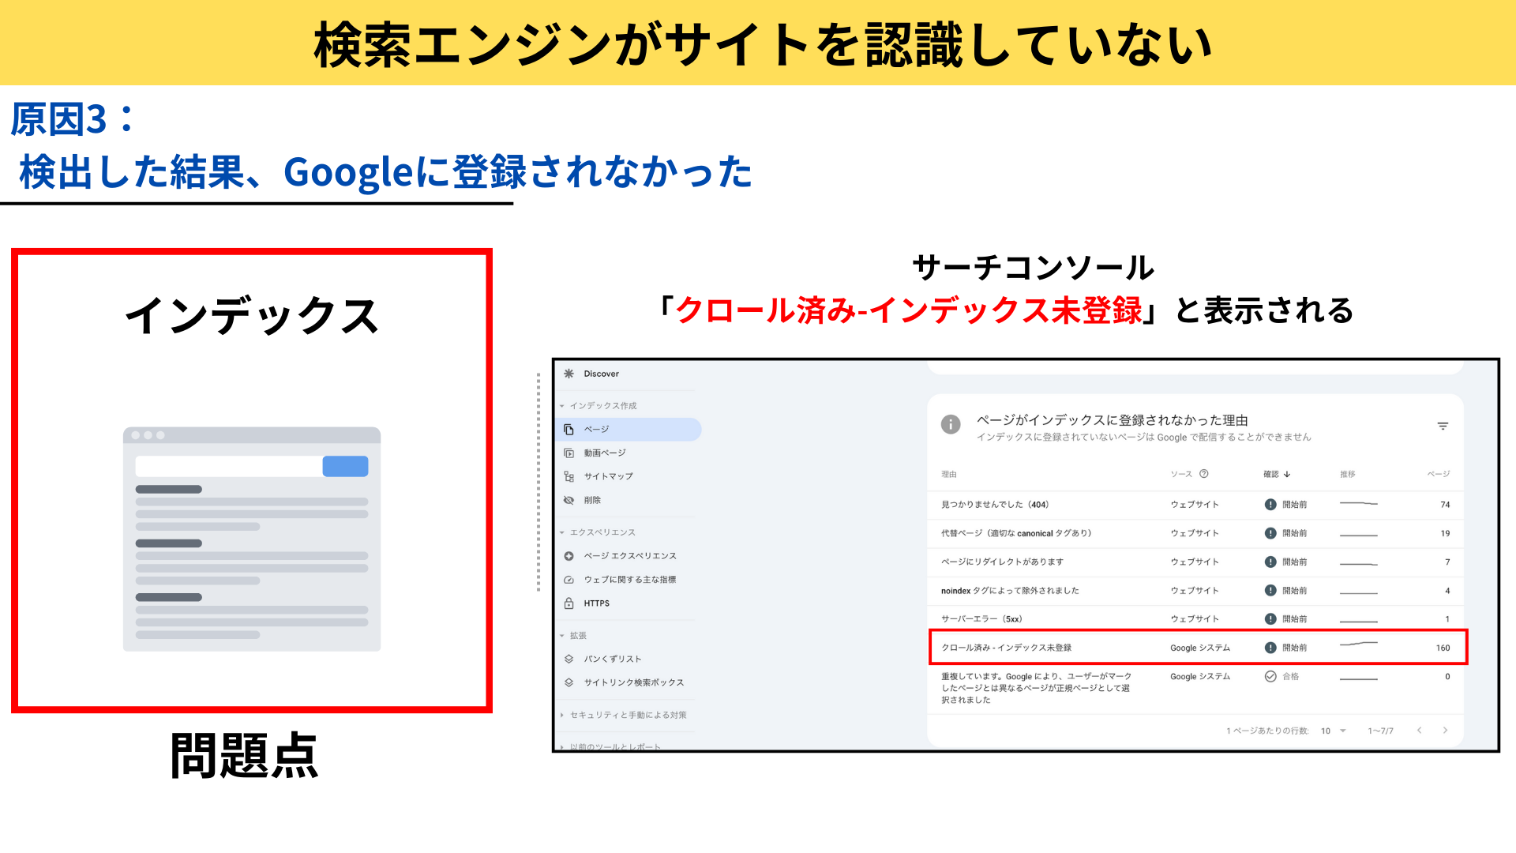Click the 1~7/7 pagination range text
The height and width of the screenshot is (853, 1516).
pos(1380,731)
